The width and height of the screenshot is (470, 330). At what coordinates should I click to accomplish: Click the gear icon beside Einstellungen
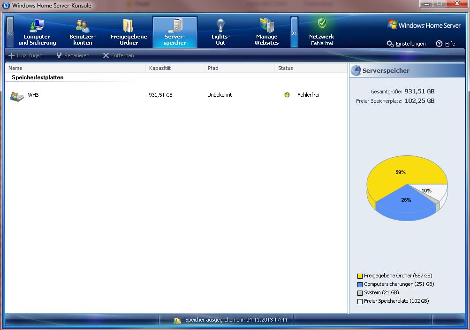click(390, 44)
